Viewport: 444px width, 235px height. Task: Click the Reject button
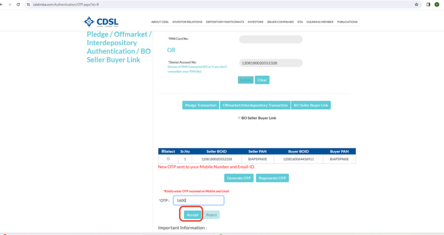pos(211,215)
